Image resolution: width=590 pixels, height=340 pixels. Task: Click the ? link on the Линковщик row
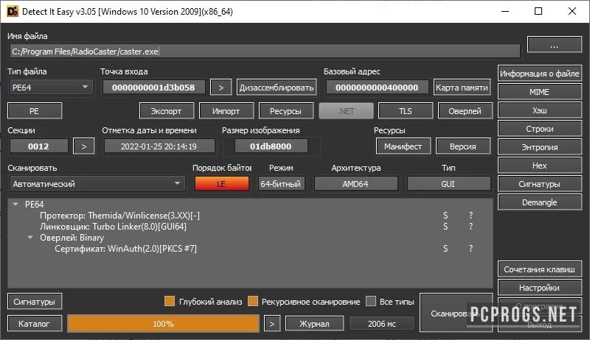click(x=471, y=226)
